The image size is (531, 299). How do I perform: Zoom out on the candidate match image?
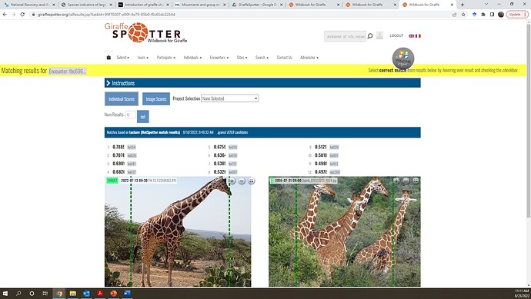tap(406, 181)
